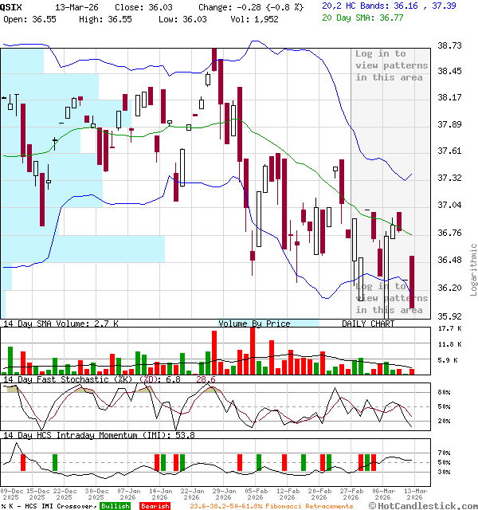The width and height of the screenshot is (478, 510).
Task: Click the '20 Day SMA: 36.77' legend
Action: pyautogui.click(x=366, y=18)
